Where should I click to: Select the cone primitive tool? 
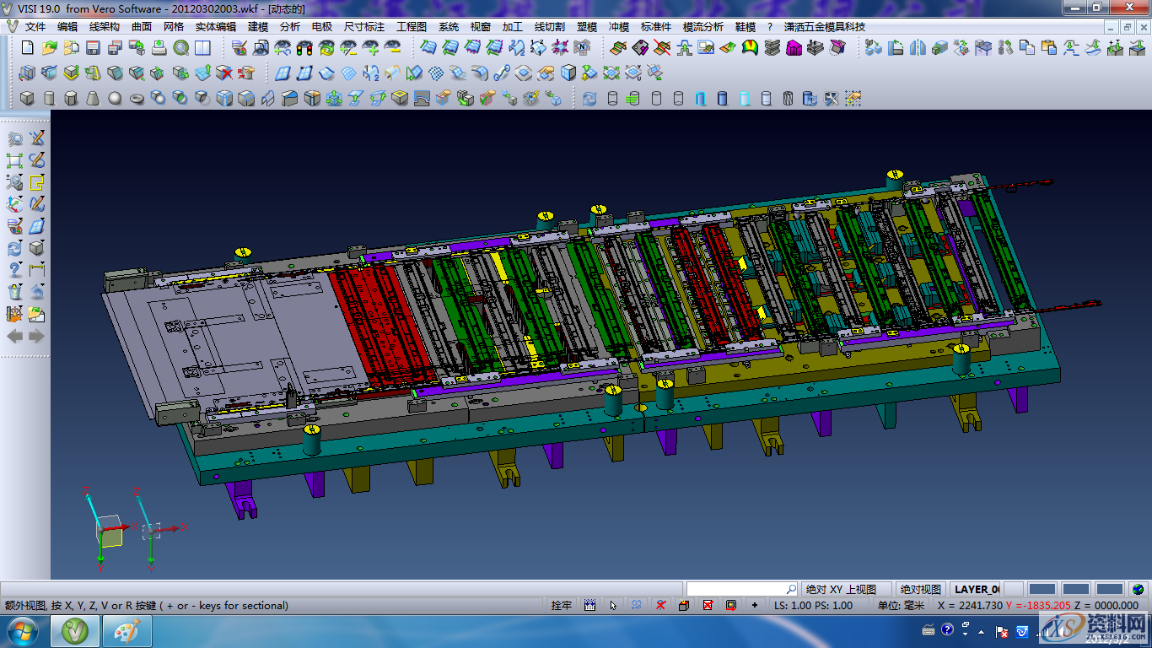[x=93, y=99]
